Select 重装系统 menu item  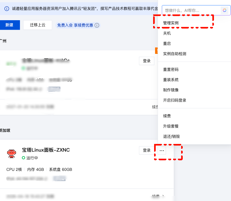[x=171, y=80]
